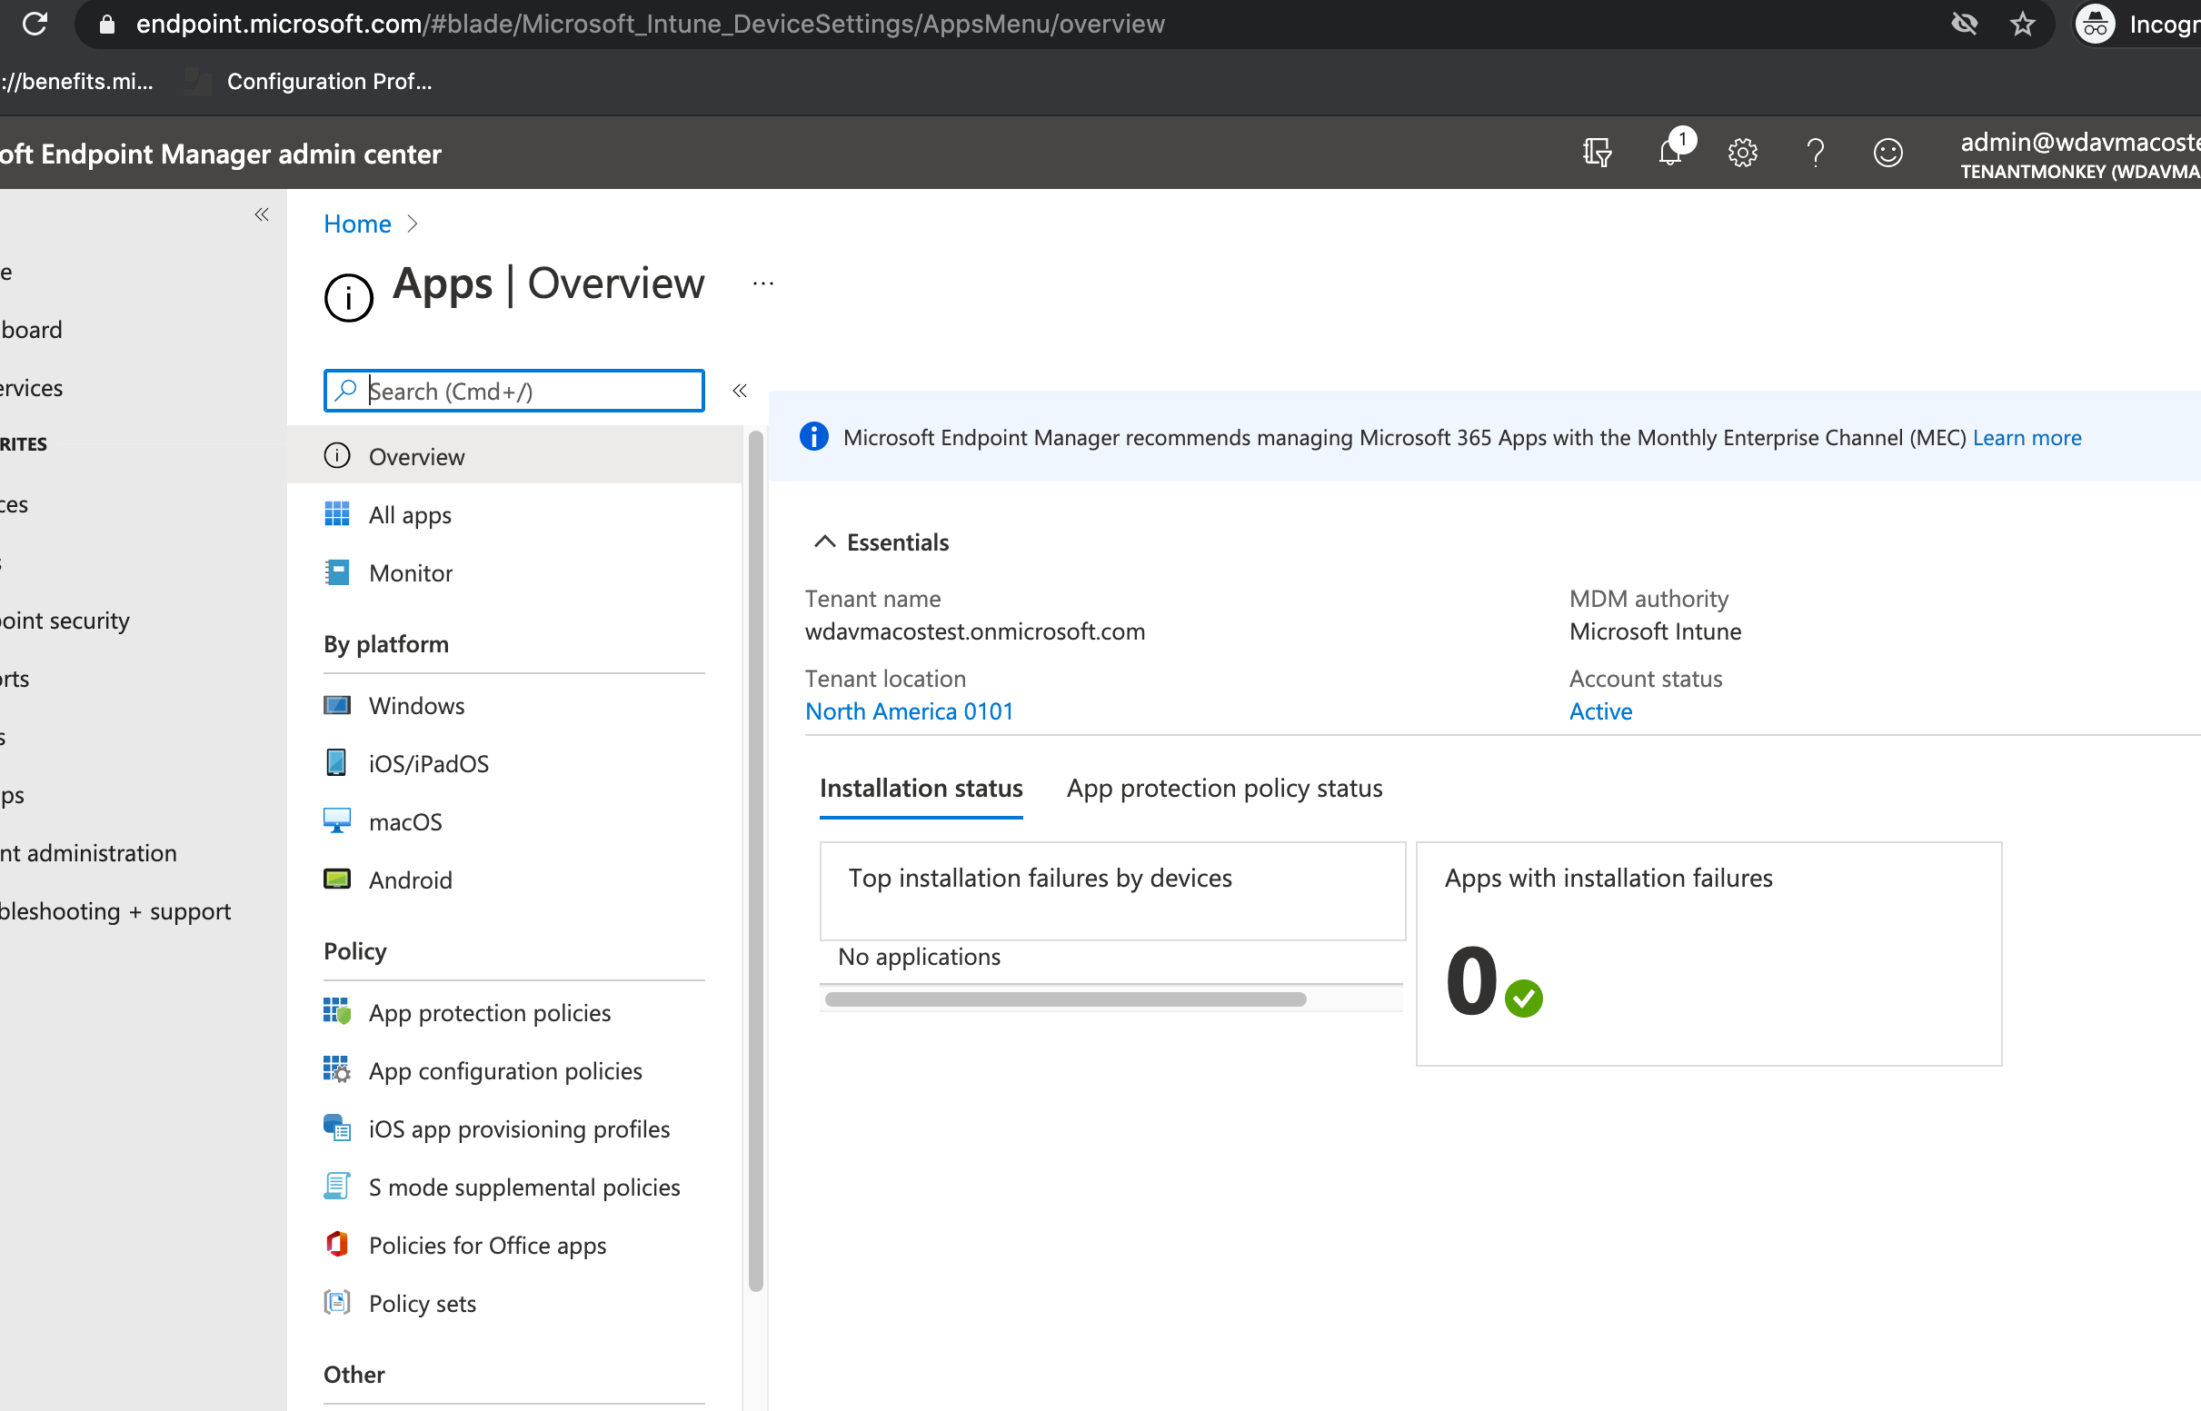Open the benefits.mi... bookmark

click(77, 82)
